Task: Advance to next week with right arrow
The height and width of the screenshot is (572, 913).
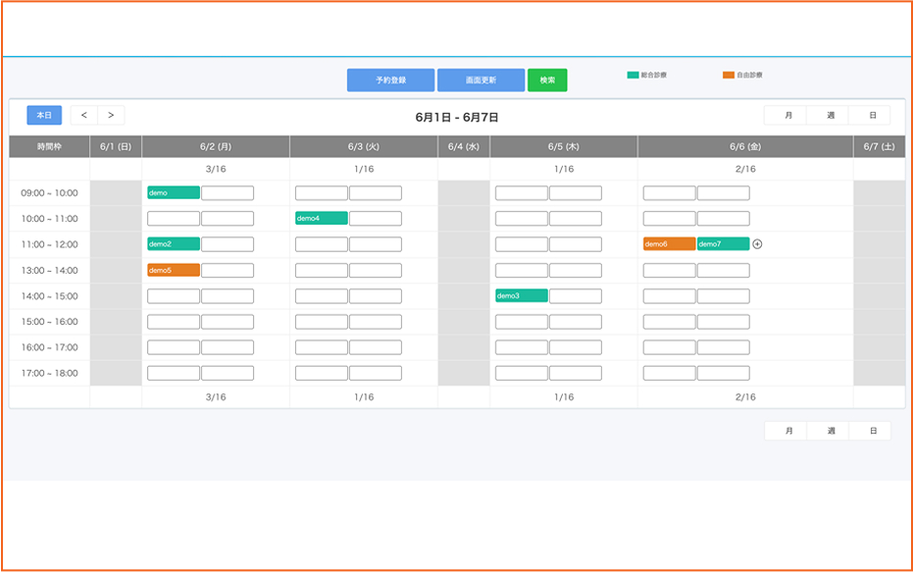Action: [x=111, y=116]
